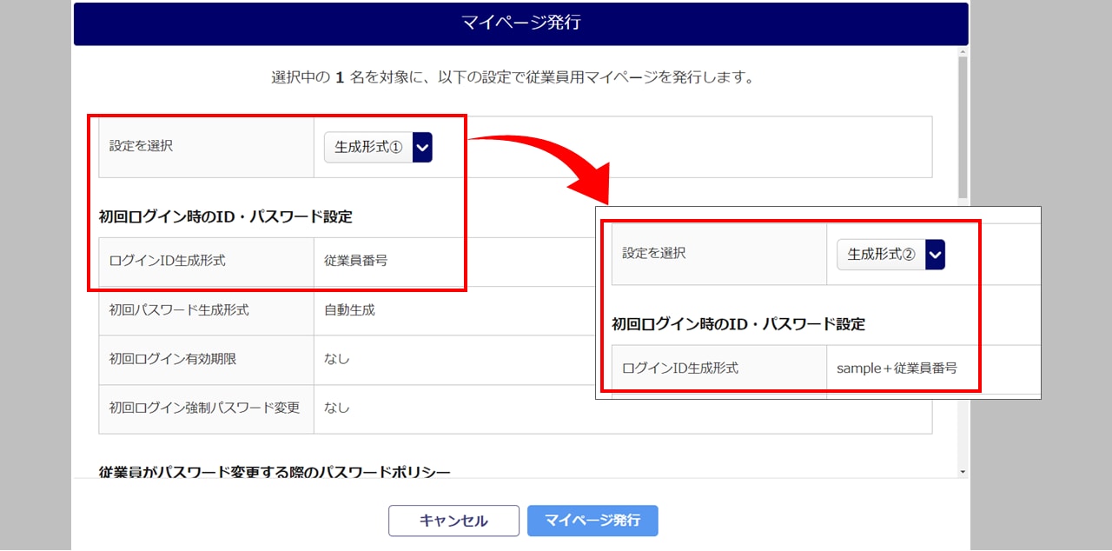Click the 初回ログイン強制パスワード変更 label
Image resolution: width=1112 pixels, height=551 pixels.
click(204, 407)
